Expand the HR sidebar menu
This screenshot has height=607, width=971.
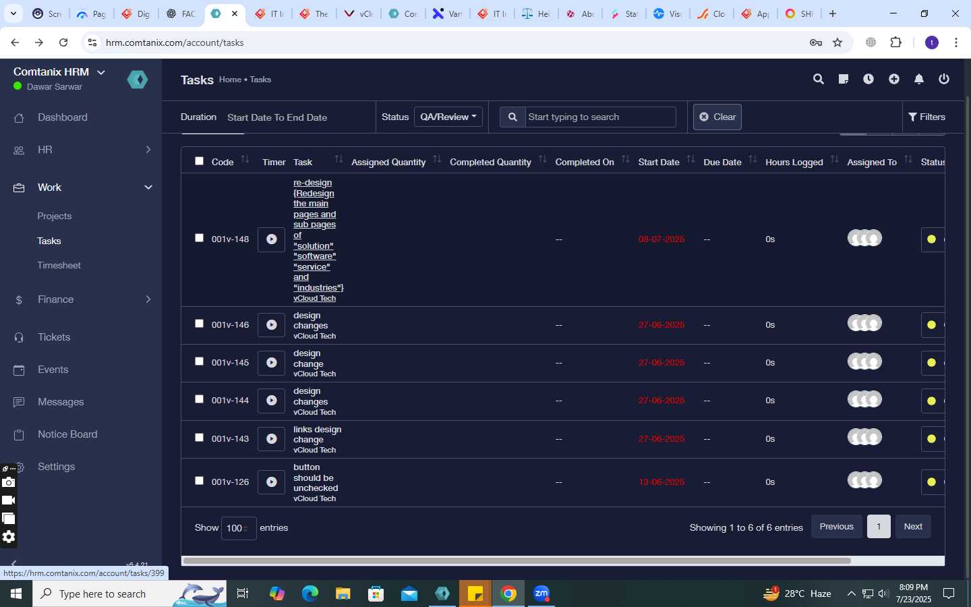81,150
